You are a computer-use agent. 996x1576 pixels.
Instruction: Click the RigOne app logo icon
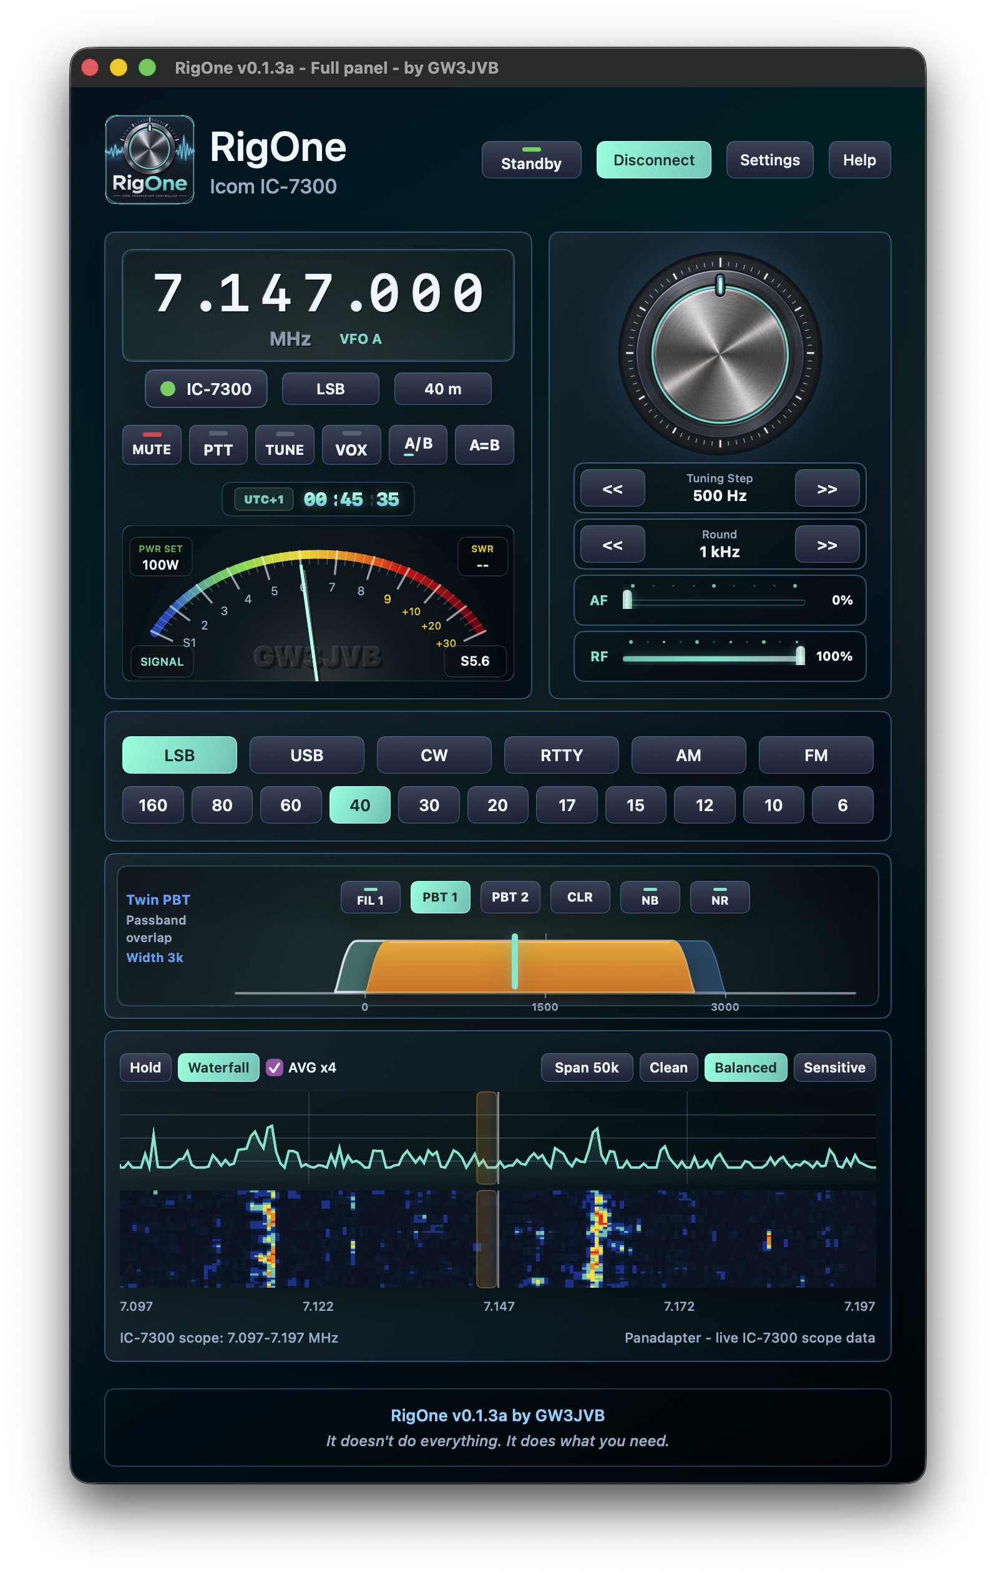(149, 160)
